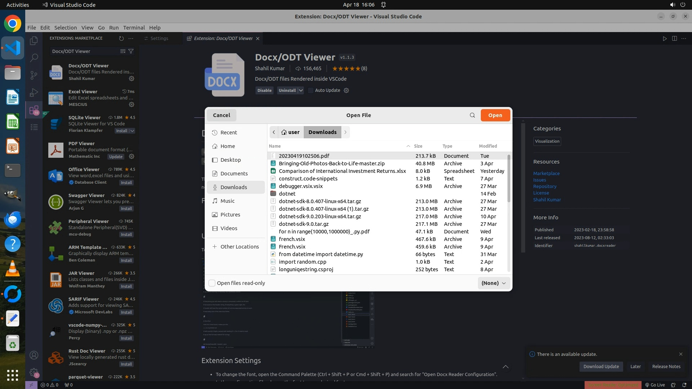
Task: Expand the Uninstall dropdown arrow
Action: click(x=301, y=90)
